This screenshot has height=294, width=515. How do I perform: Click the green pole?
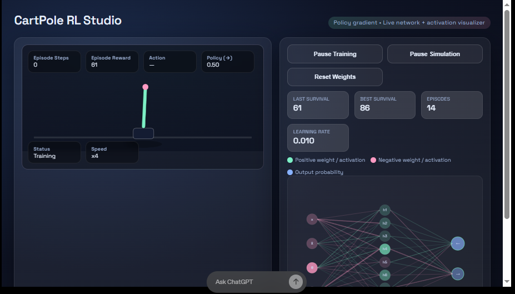(x=144, y=108)
